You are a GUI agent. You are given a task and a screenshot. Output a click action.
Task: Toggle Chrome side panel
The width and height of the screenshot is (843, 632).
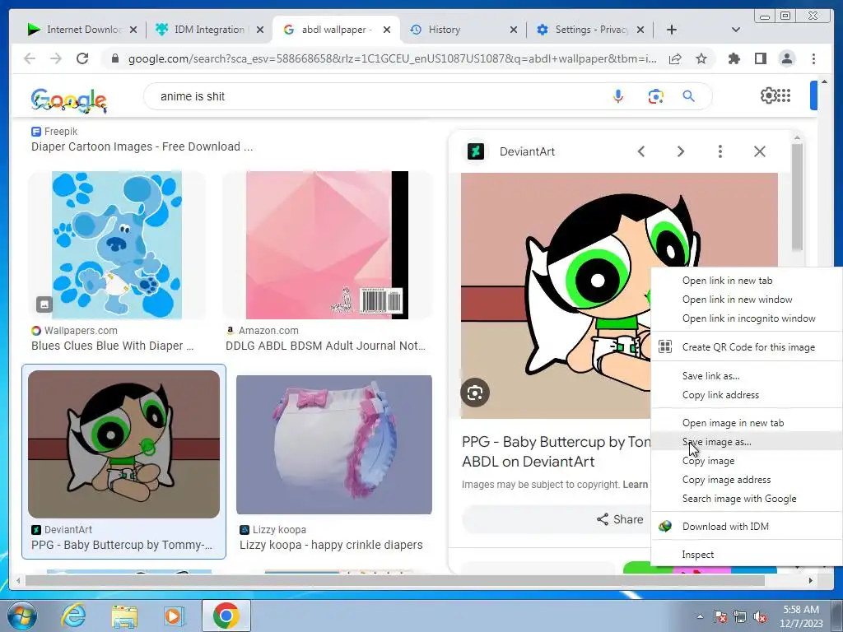pos(760,58)
